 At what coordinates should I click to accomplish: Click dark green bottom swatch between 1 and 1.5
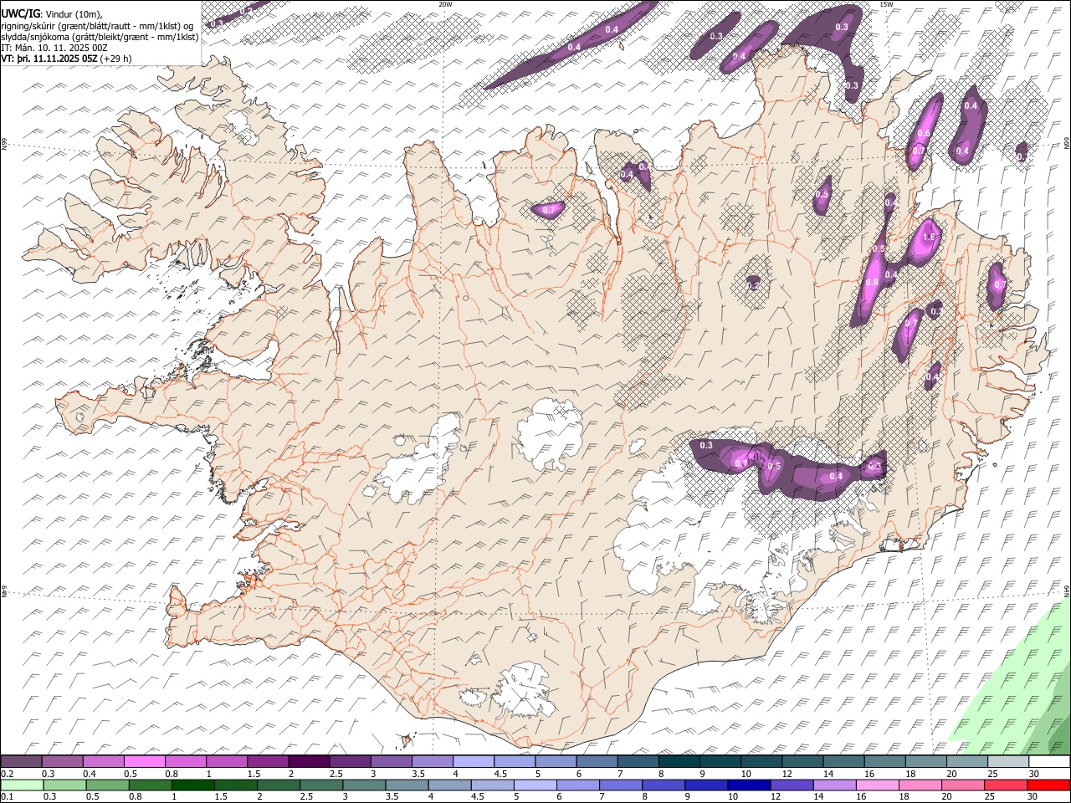pos(192,785)
